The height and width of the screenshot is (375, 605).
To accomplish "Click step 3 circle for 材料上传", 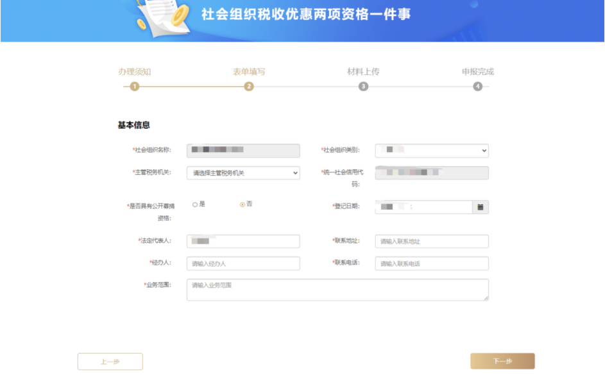I will pos(363,87).
